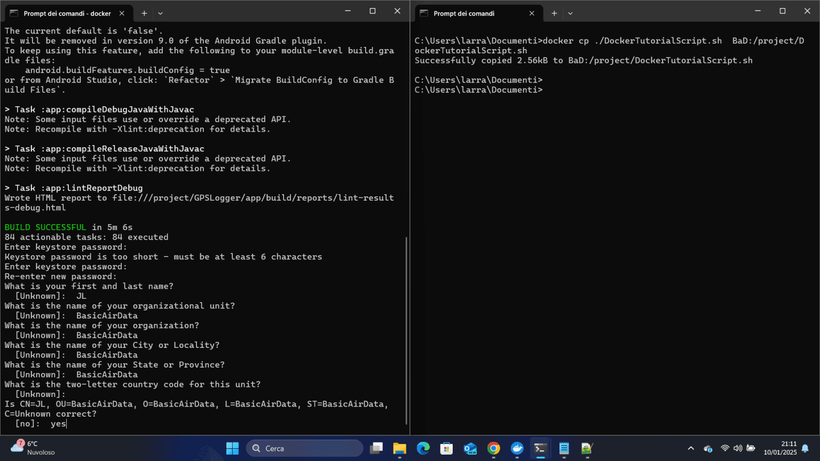
Task: Minimize the docker terminal window
Action: coord(348,11)
